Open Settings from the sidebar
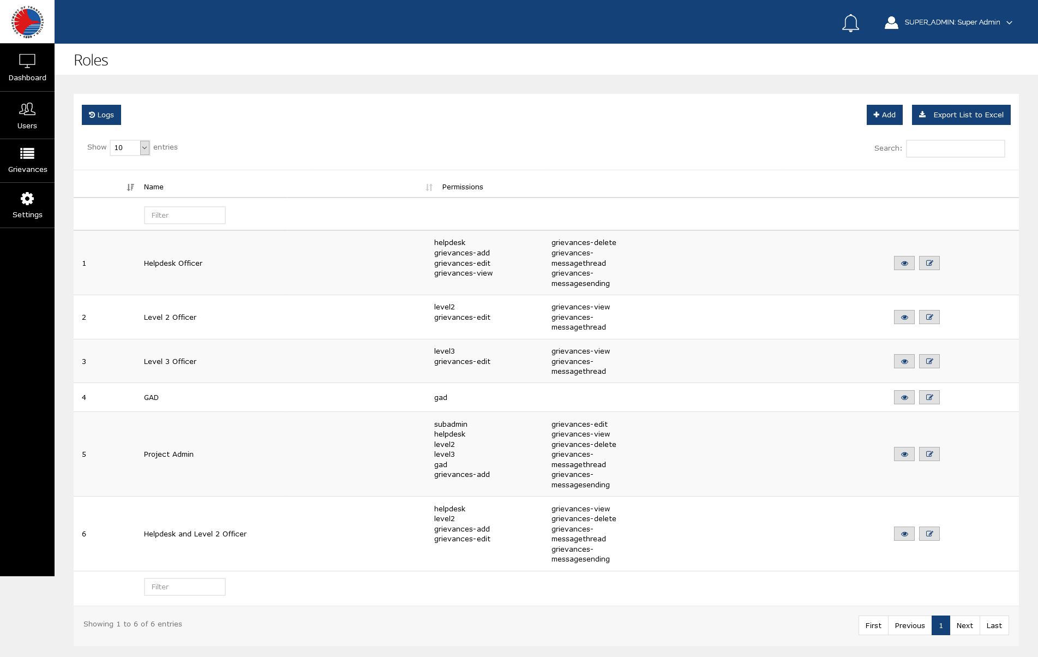The height and width of the screenshot is (657, 1038). pyautogui.click(x=27, y=205)
